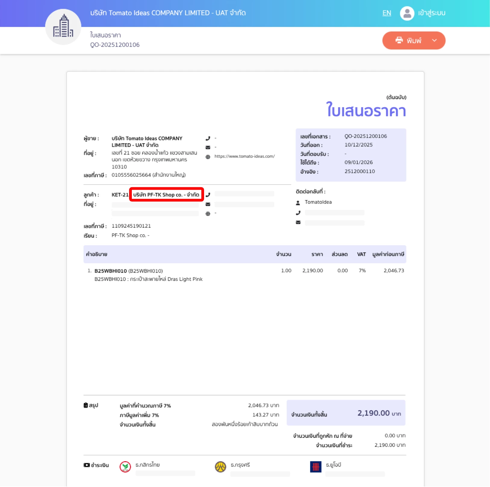The height and width of the screenshot is (487, 490).
Task: Click the contact person icon beside TomatoIdea
Action: pos(298,203)
